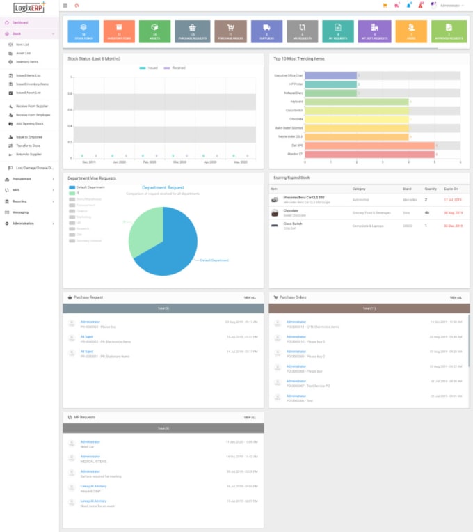
Task: Open the green Assets tile
Action: click(x=154, y=31)
